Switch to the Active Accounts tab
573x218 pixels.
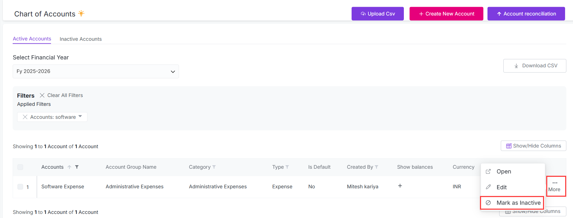click(x=32, y=39)
